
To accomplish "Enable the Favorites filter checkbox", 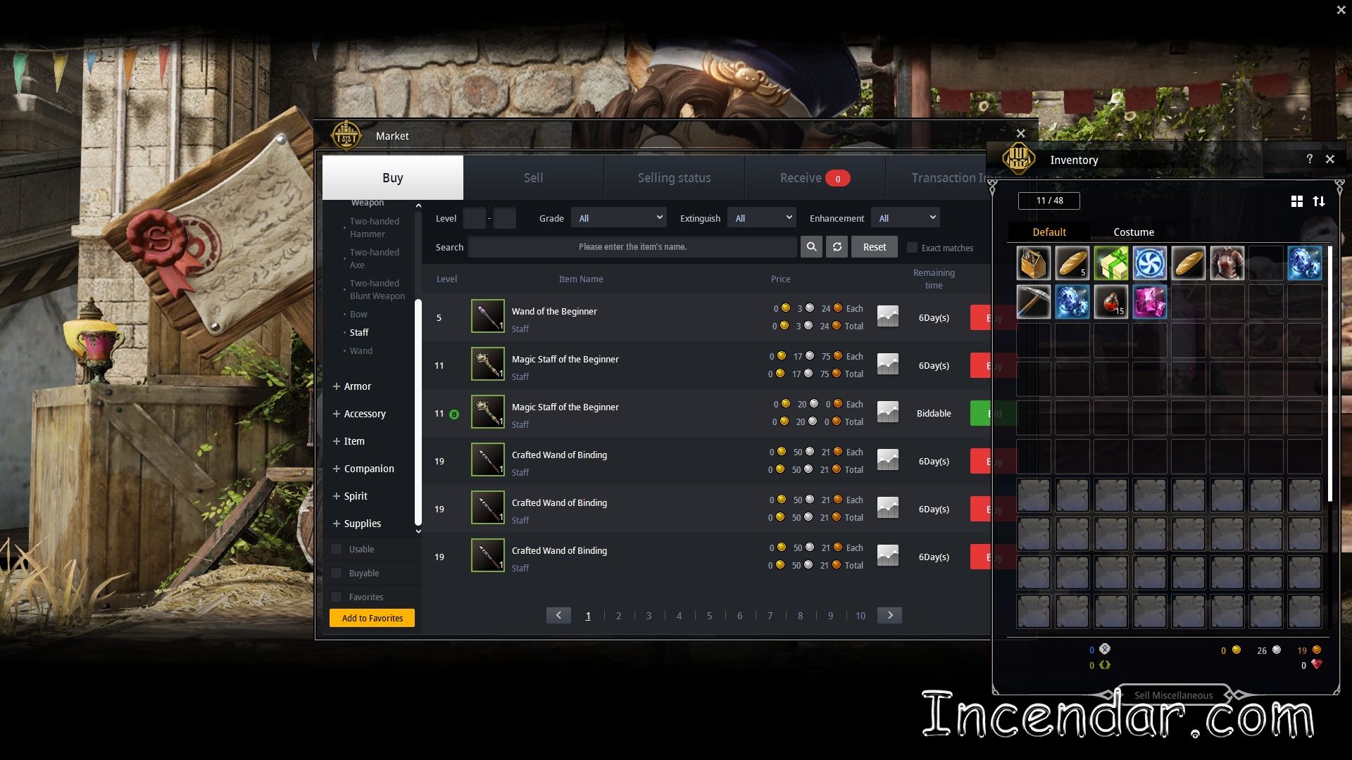I will [337, 597].
